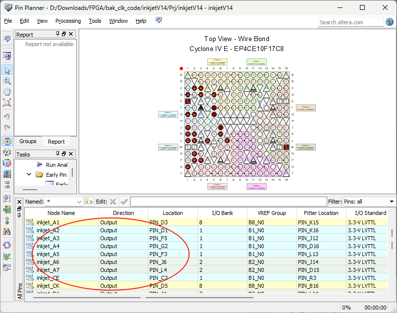Float the Report panel window

pos(64,34)
